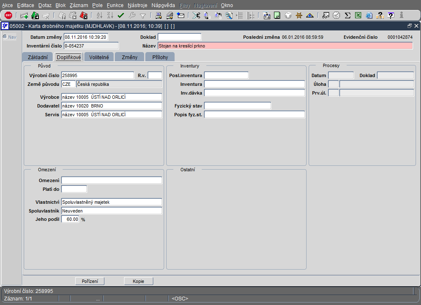
Task: Click the chart with glasses icon
Action: click(326, 15)
